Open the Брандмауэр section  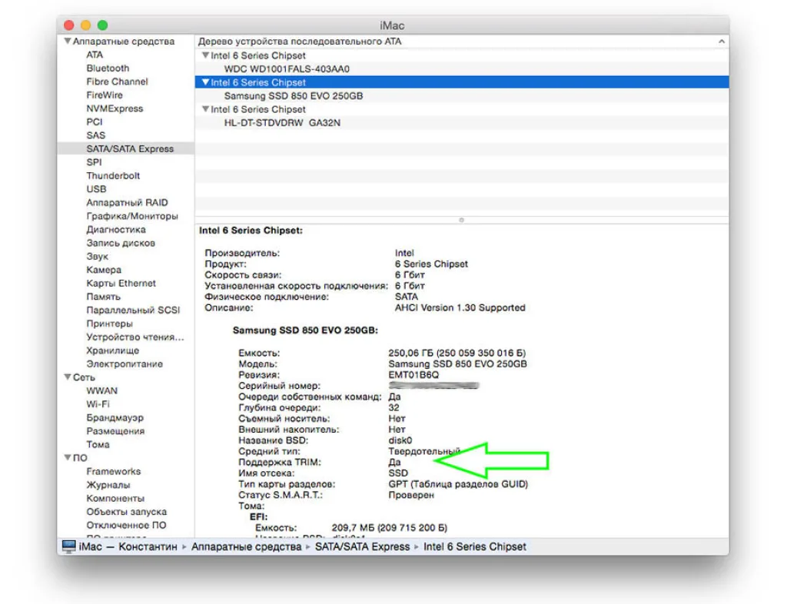pos(115,418)
